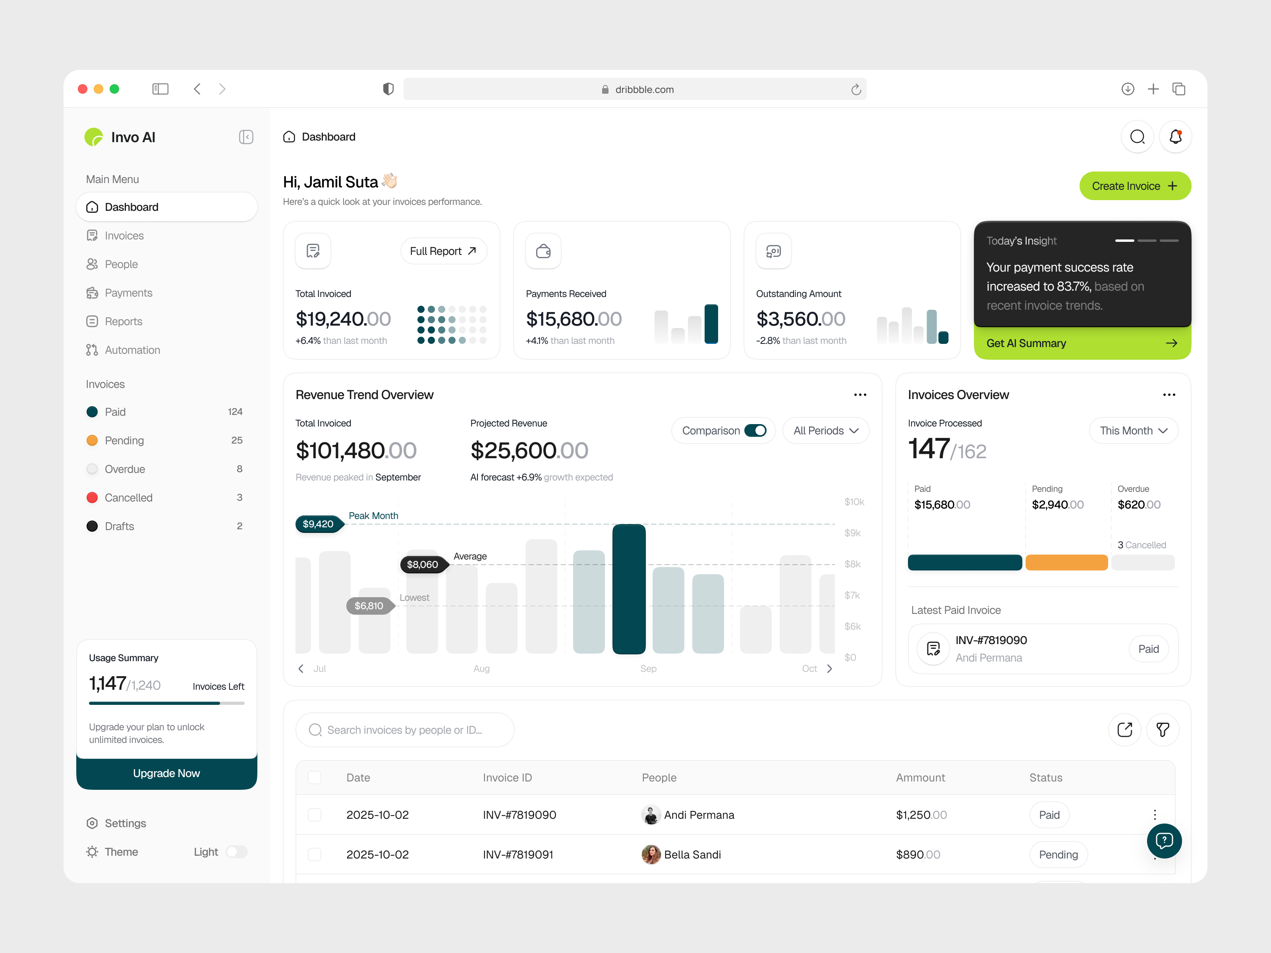The image size is (1271, 953).
Task: Advance the chart with the Oct chevron
Action: 829,668
